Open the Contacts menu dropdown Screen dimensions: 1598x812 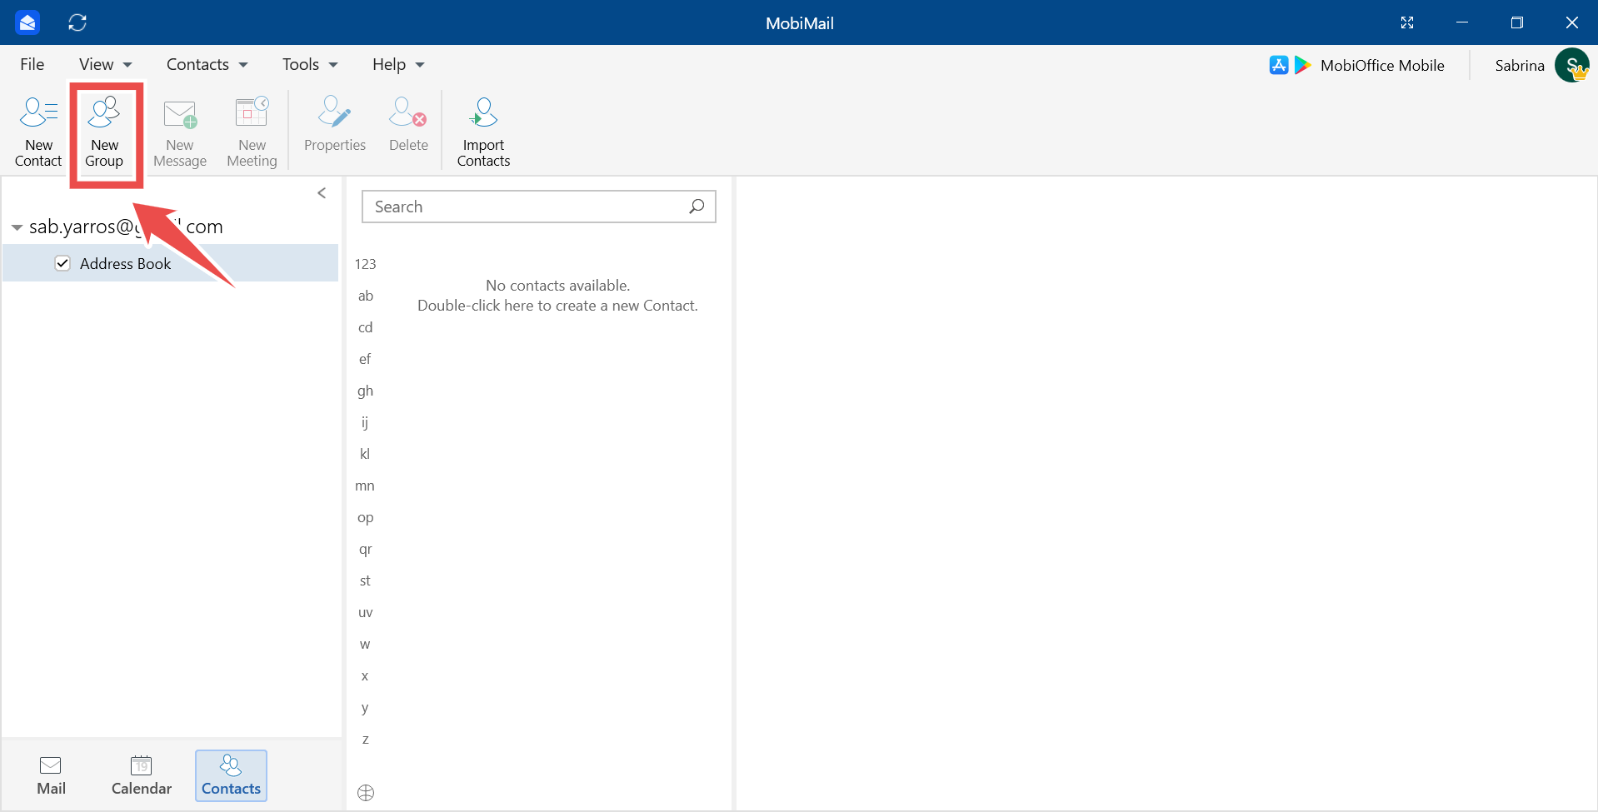tap(207, 64)
